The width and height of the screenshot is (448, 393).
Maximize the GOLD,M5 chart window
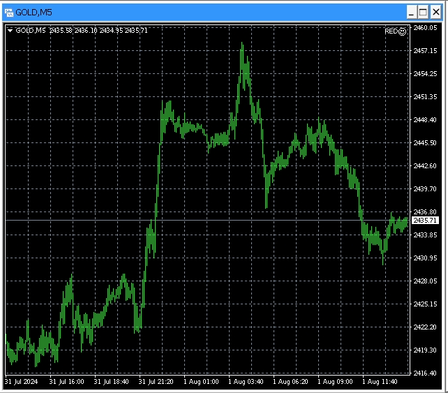(422, 12)
